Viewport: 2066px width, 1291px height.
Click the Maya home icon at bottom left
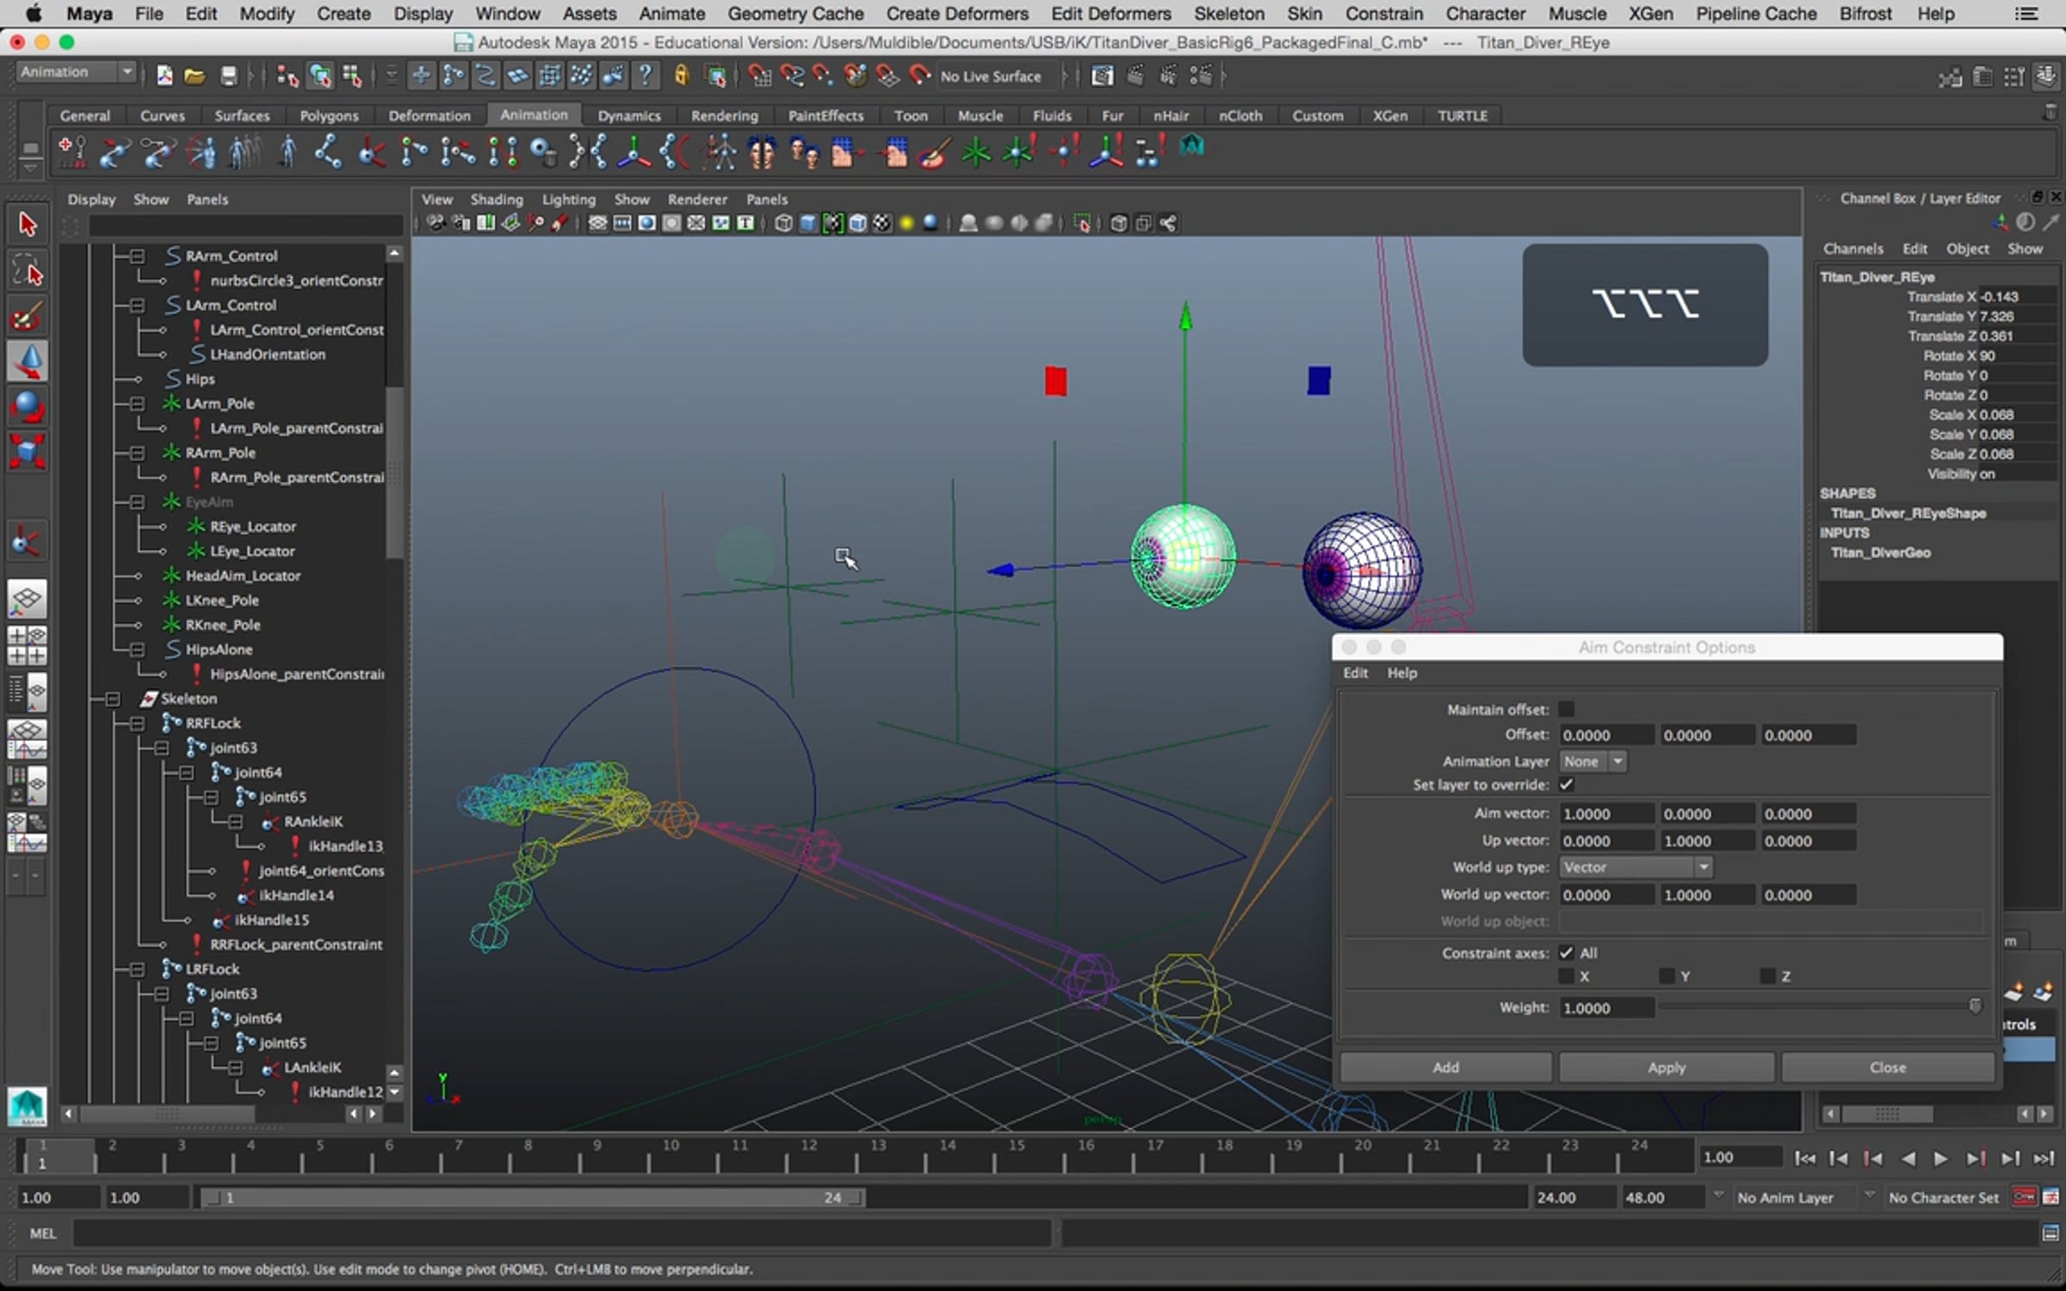point(28,1106)
